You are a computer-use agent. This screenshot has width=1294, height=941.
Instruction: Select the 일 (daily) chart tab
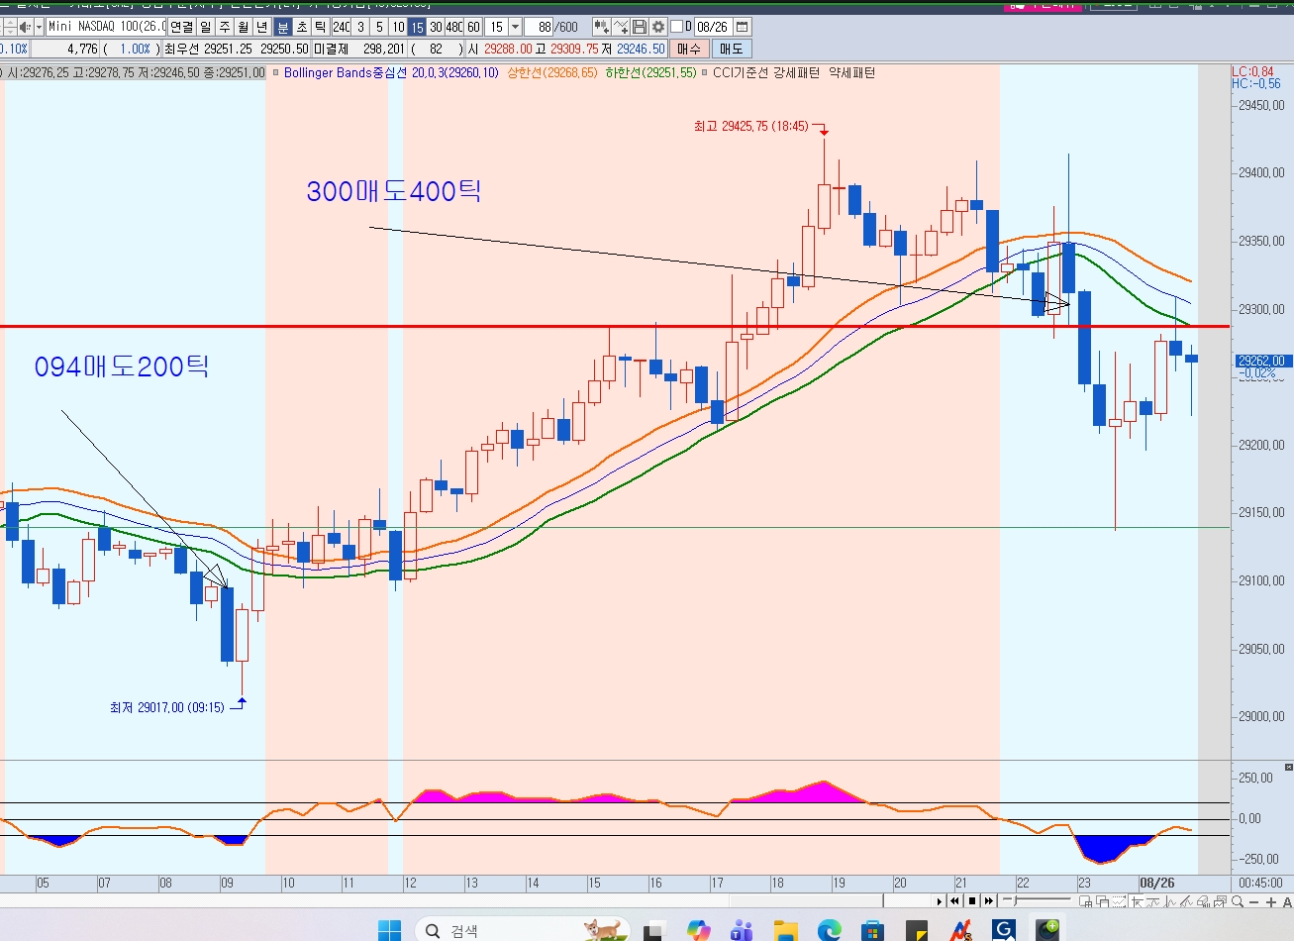(x=205, y=27)
